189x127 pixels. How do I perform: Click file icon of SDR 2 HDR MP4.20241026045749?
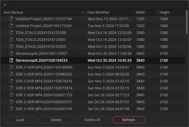pos(11,109)
